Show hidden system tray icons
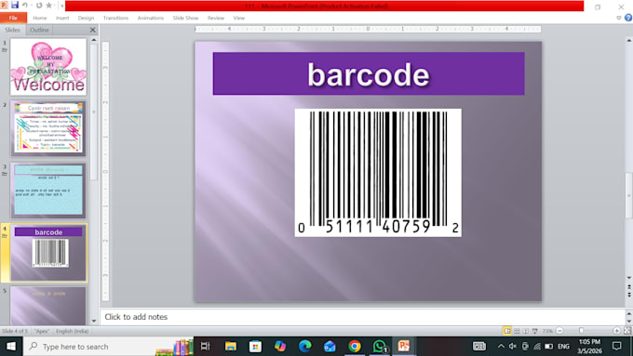633x356 pixels. pos(501,347)
